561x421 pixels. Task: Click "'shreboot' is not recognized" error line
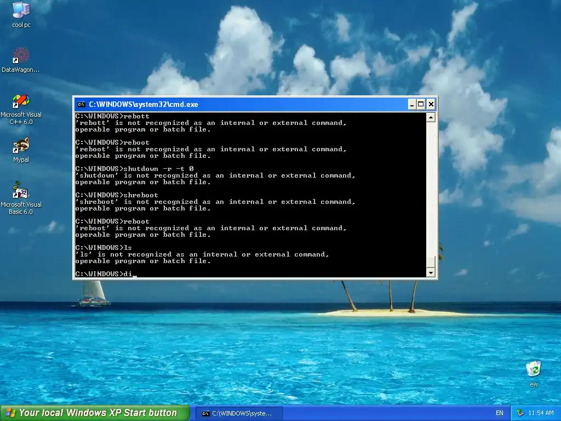(x=215, y=202)
